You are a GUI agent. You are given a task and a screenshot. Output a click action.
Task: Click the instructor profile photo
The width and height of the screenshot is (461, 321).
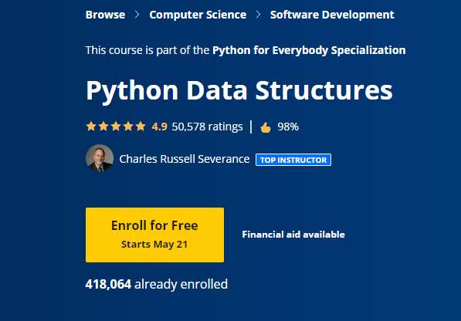(x=100, y=158)
